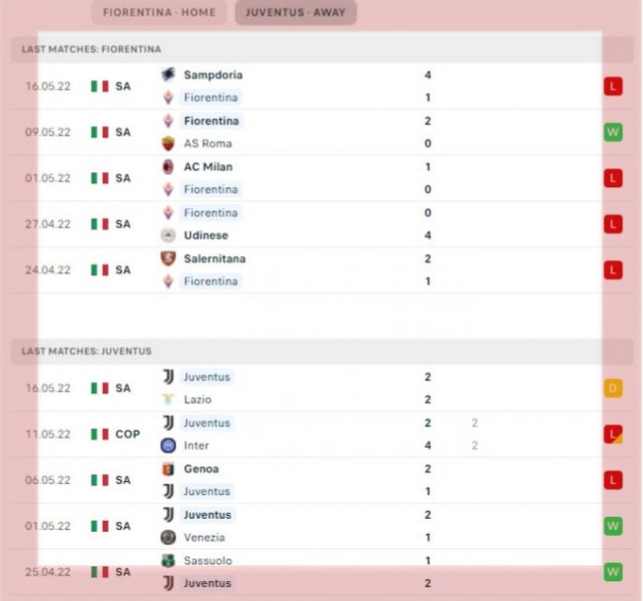Click the Lazio club crest icon
The height and width of the screenshot is (601, 643).
[x=168, y=400]
